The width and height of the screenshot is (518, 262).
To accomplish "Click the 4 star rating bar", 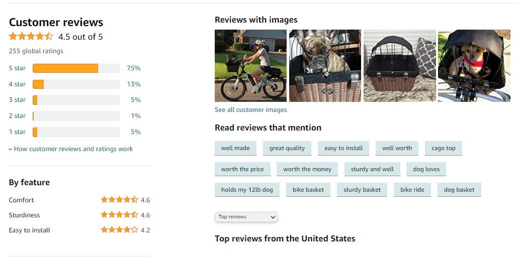I will 76,84.
